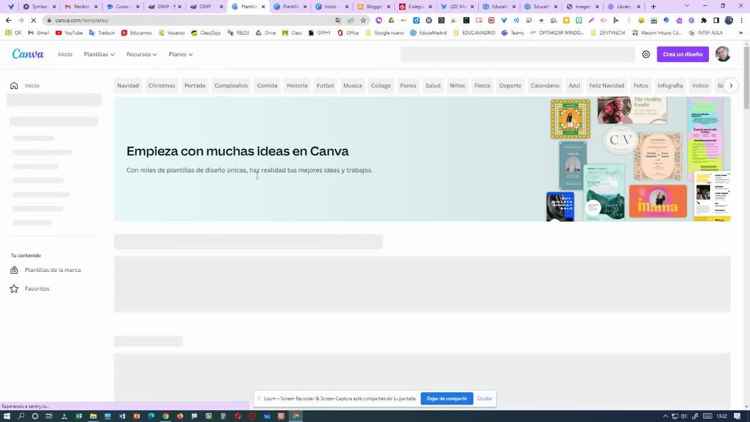The width and height of the screenshot is (750, 422).
Task: Open PowerPoint from the taskbar
Action: 137,416
